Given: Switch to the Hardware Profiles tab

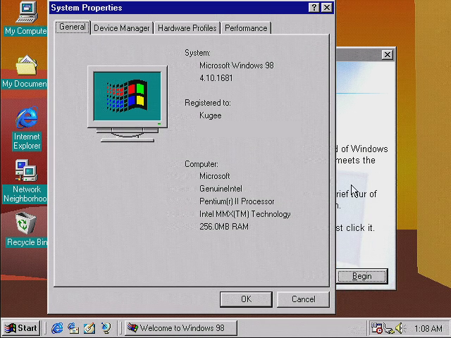Looking at the screenshot, I should (x=187, y=28).
